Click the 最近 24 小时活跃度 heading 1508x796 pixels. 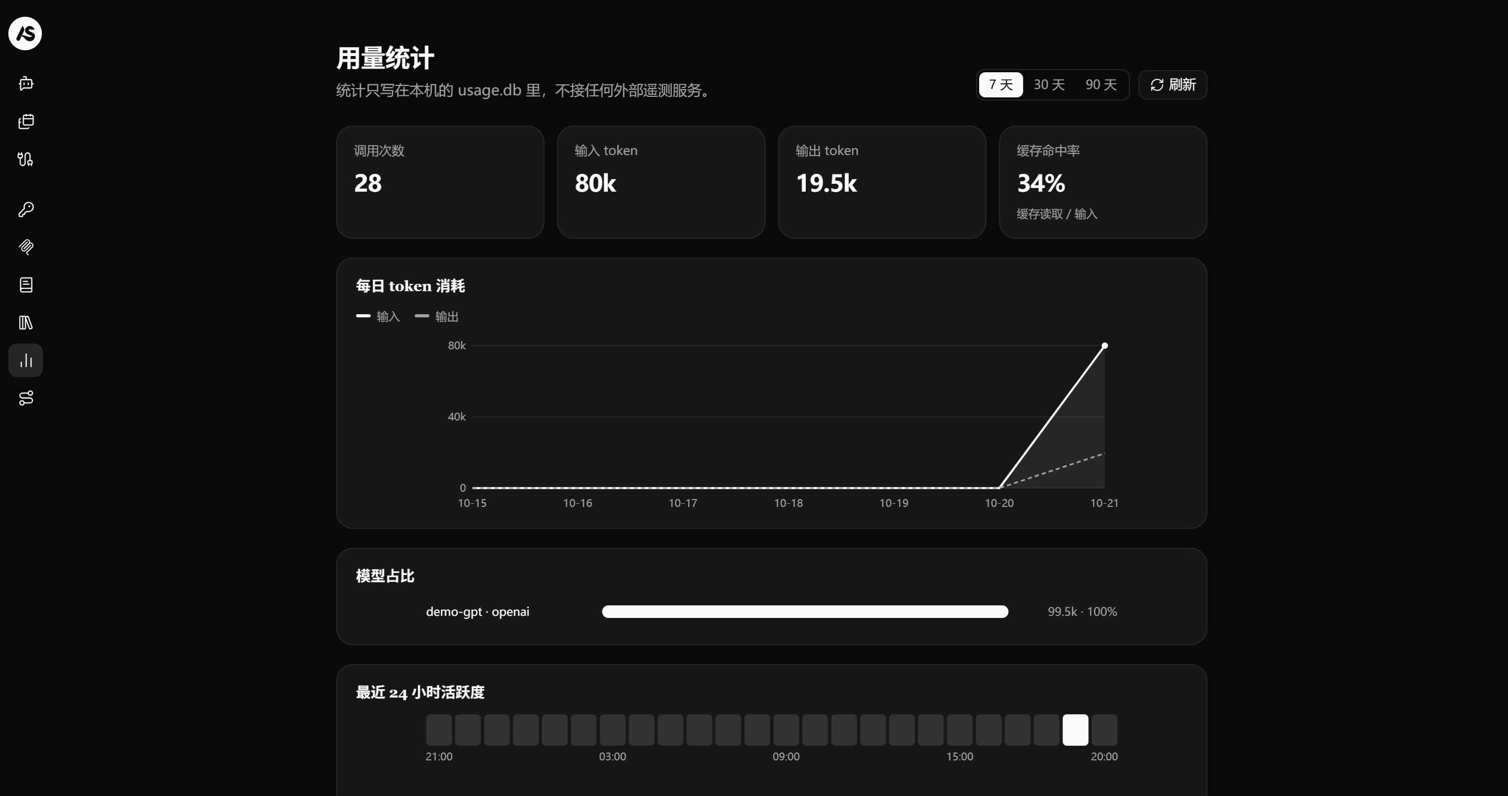[420, 692]
